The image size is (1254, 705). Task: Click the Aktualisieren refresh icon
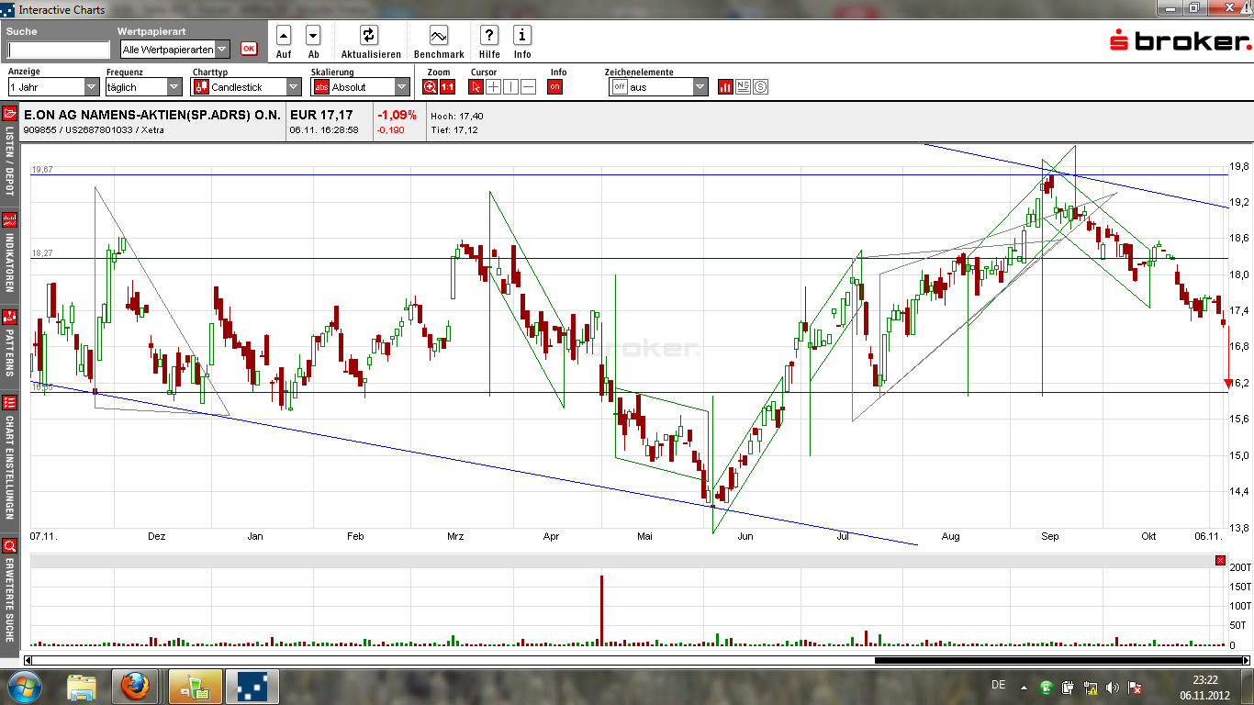tap(368, 36)
